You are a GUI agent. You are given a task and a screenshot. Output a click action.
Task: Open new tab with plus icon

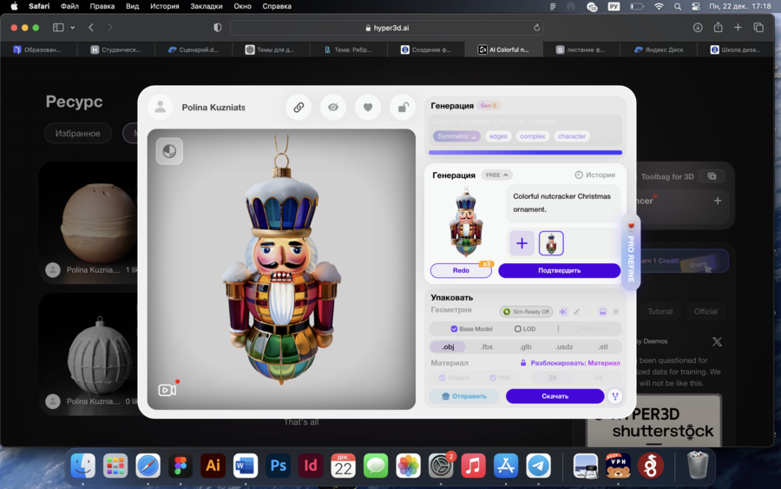click(x=738, y=28)
